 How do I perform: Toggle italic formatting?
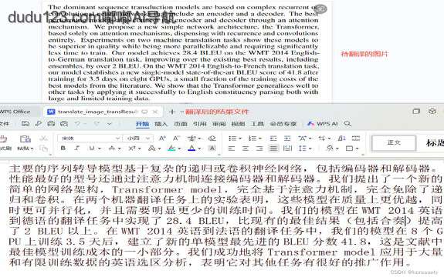76,148
